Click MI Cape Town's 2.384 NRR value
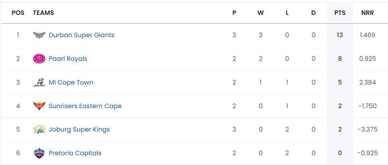 coord(367,82)
